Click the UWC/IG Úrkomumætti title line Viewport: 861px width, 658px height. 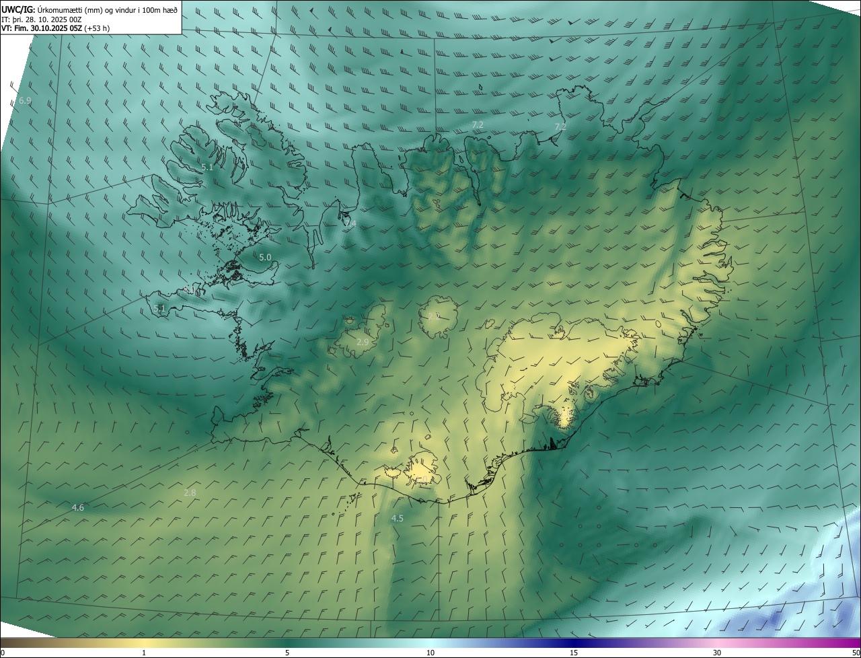[89, 9]
